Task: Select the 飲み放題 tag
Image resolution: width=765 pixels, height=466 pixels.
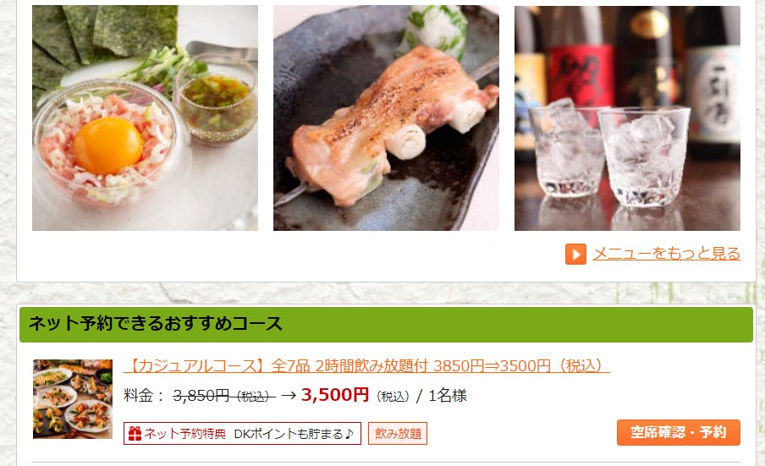Action: (x=398, y=433)
